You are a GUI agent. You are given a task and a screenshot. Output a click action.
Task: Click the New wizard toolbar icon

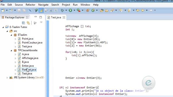(3, 11)
